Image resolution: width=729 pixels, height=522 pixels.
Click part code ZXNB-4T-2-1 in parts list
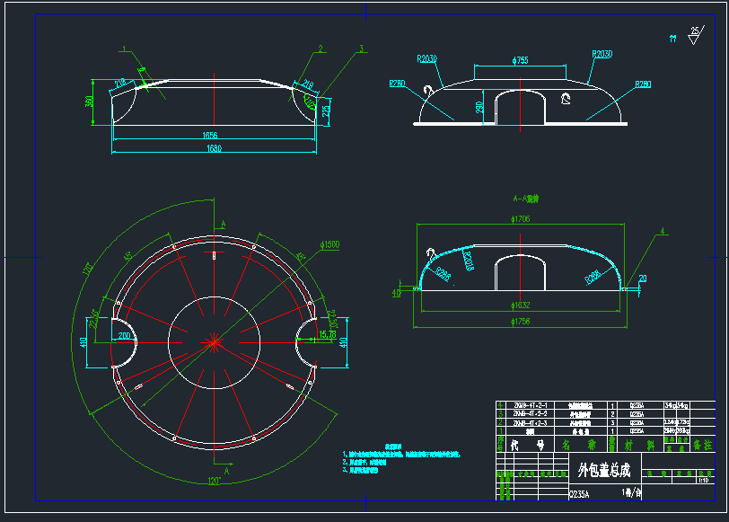point(530,405)
